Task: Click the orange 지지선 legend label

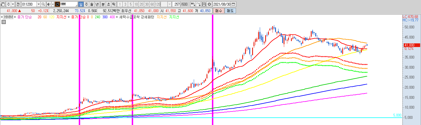Action: click(x=162, y=17)
